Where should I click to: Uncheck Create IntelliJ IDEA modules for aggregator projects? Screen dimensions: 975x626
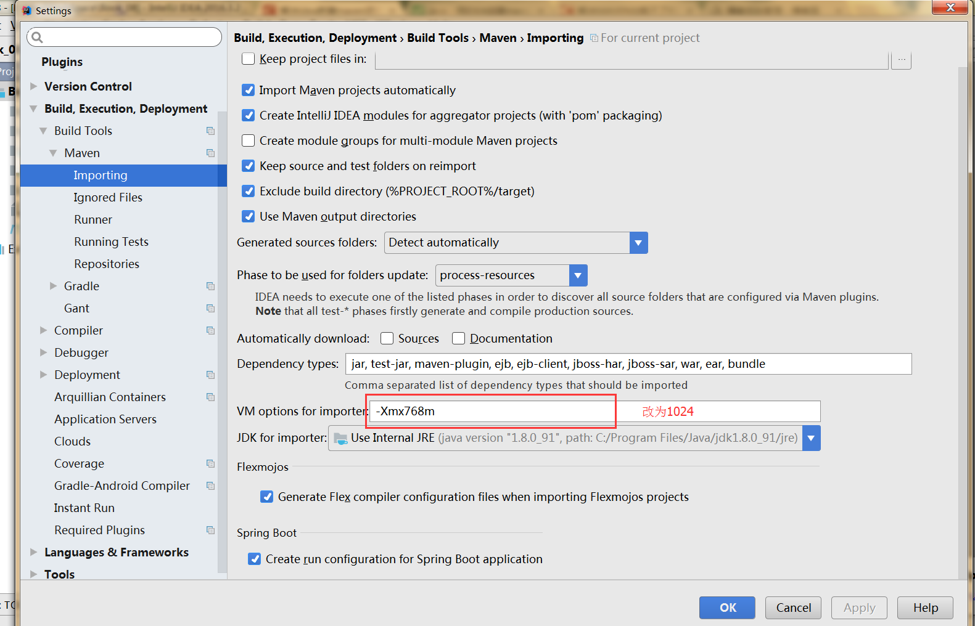[248, 115]
